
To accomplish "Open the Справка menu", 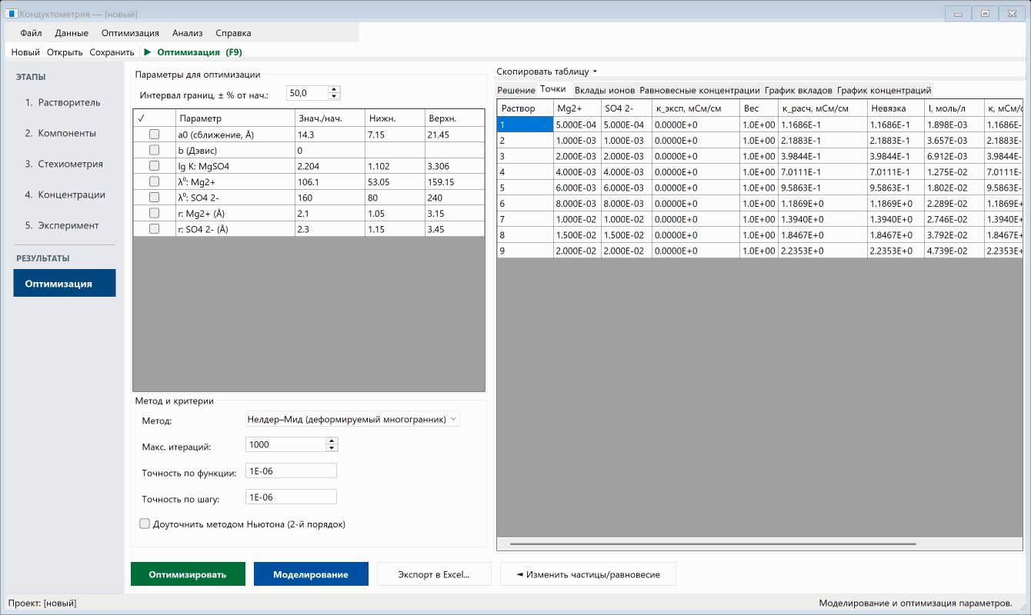I will pos(233,33).
